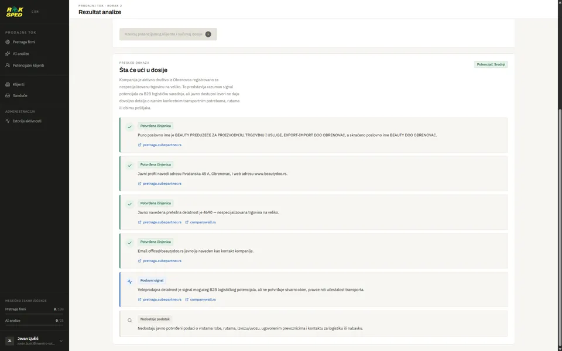
Task: Open Klijenti building icon
Action: tap(8, 84)
